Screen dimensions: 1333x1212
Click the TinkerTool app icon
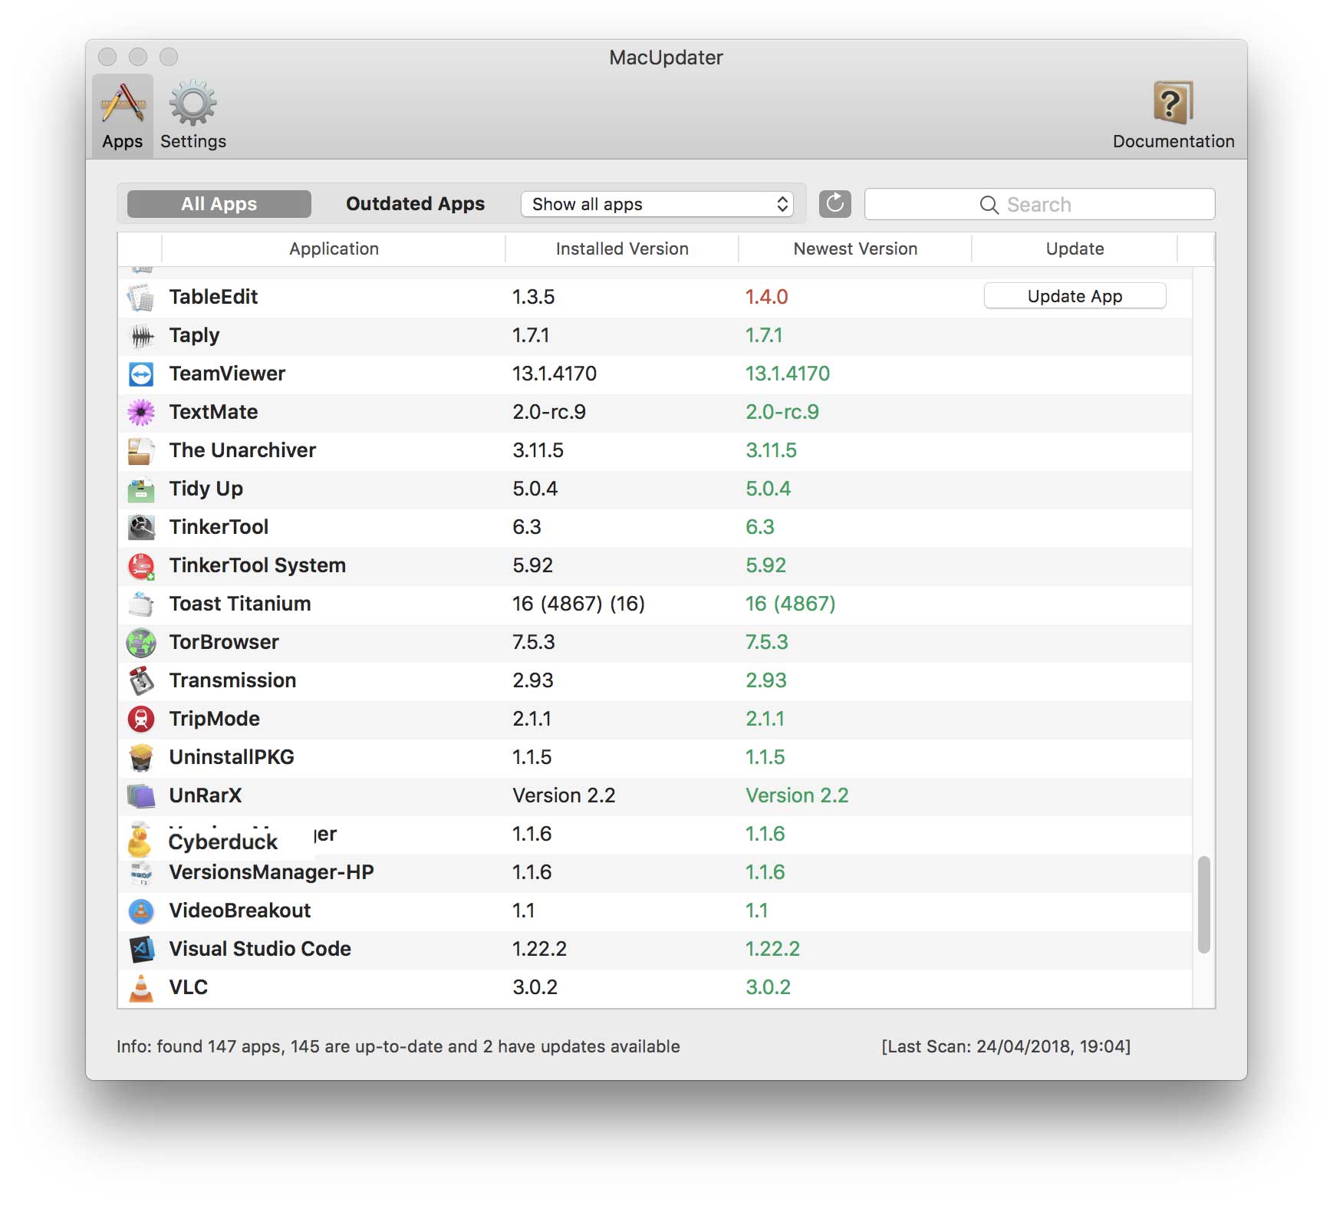point(141,527)
